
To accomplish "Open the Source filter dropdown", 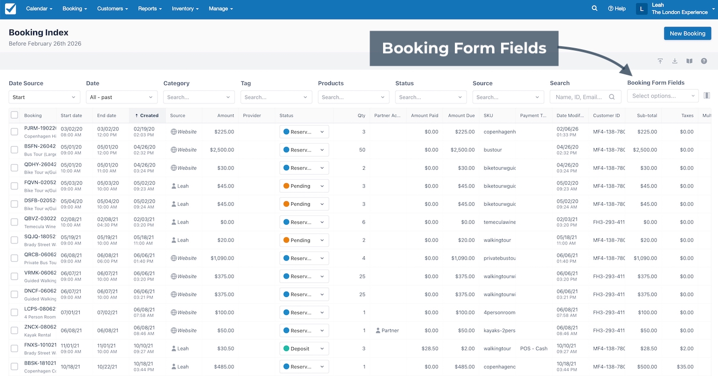I will [508, 97].
